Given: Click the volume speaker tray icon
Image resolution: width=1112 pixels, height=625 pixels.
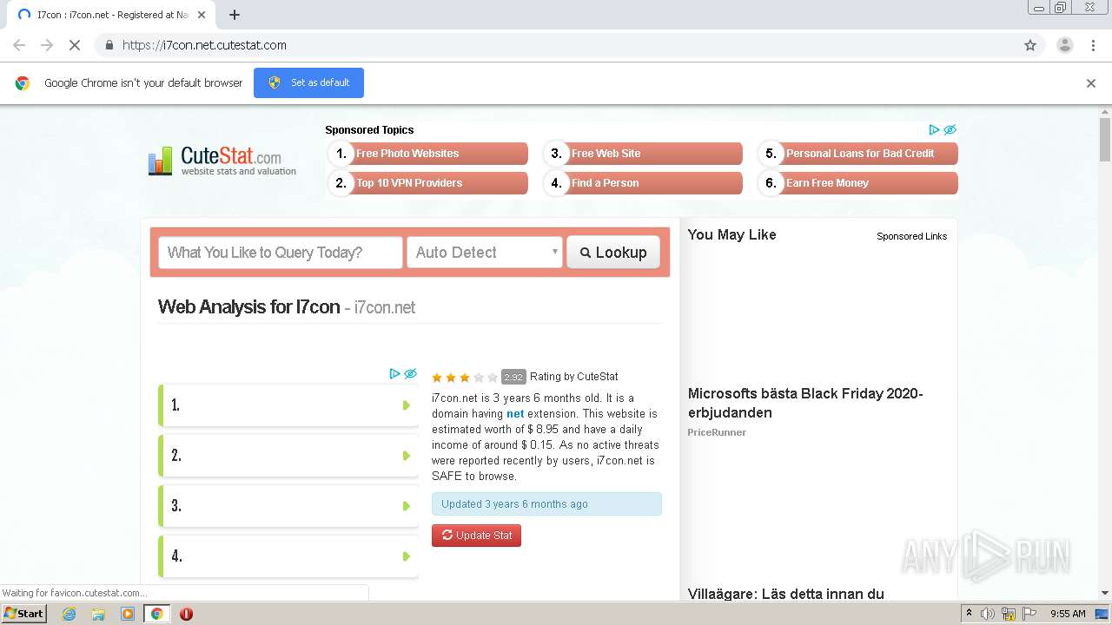Looking at the screenshot, I should [988, 614].
